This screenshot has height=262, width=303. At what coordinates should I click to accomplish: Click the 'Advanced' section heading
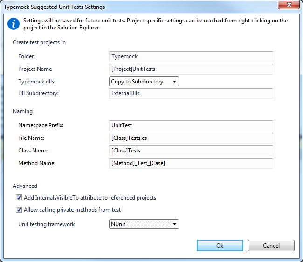(25, 186)
